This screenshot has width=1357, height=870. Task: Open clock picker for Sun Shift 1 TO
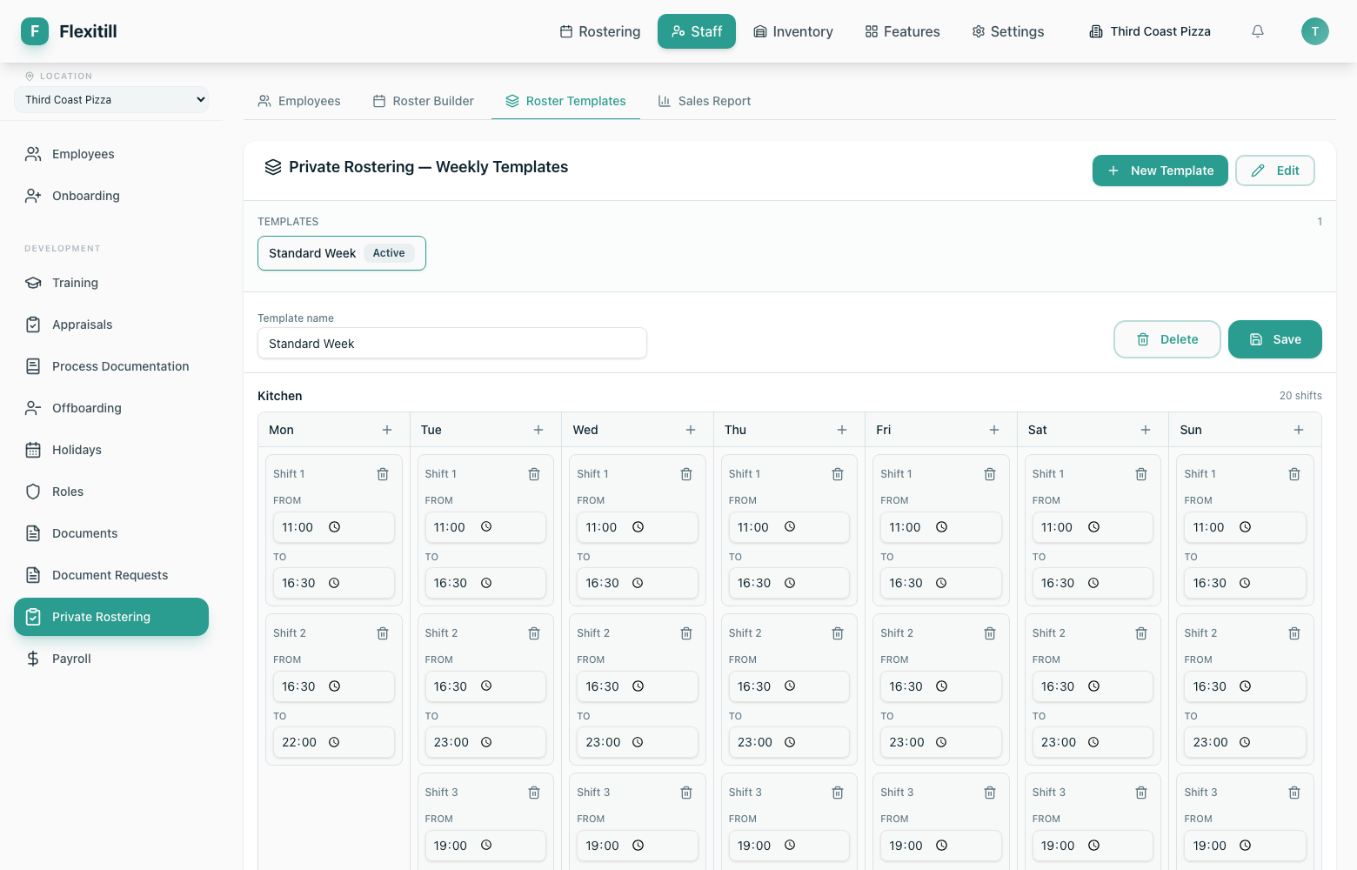pyautogui.click(x=1245, y=583)
